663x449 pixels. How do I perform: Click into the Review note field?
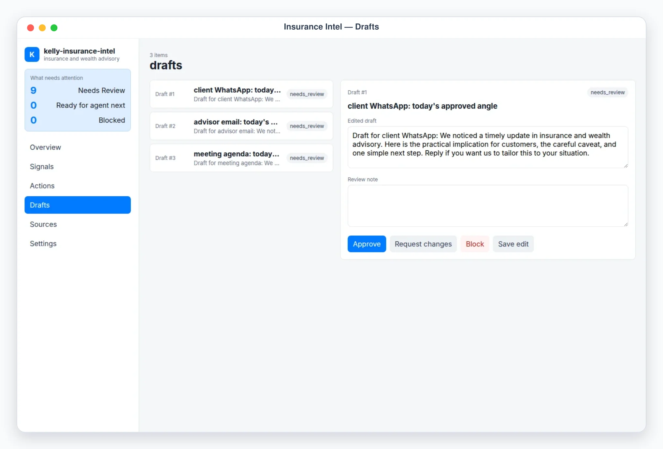pos(488,206)
